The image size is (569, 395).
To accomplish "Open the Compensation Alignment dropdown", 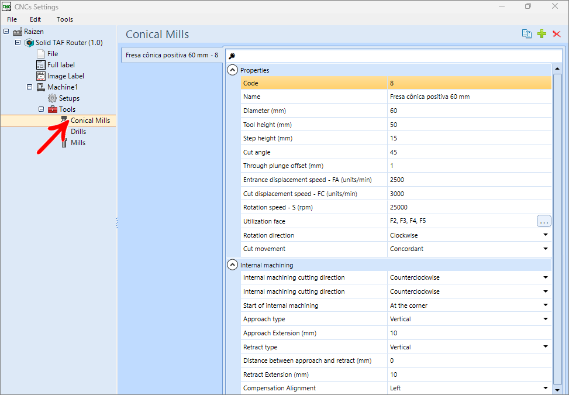I will (x=546, y=388).
